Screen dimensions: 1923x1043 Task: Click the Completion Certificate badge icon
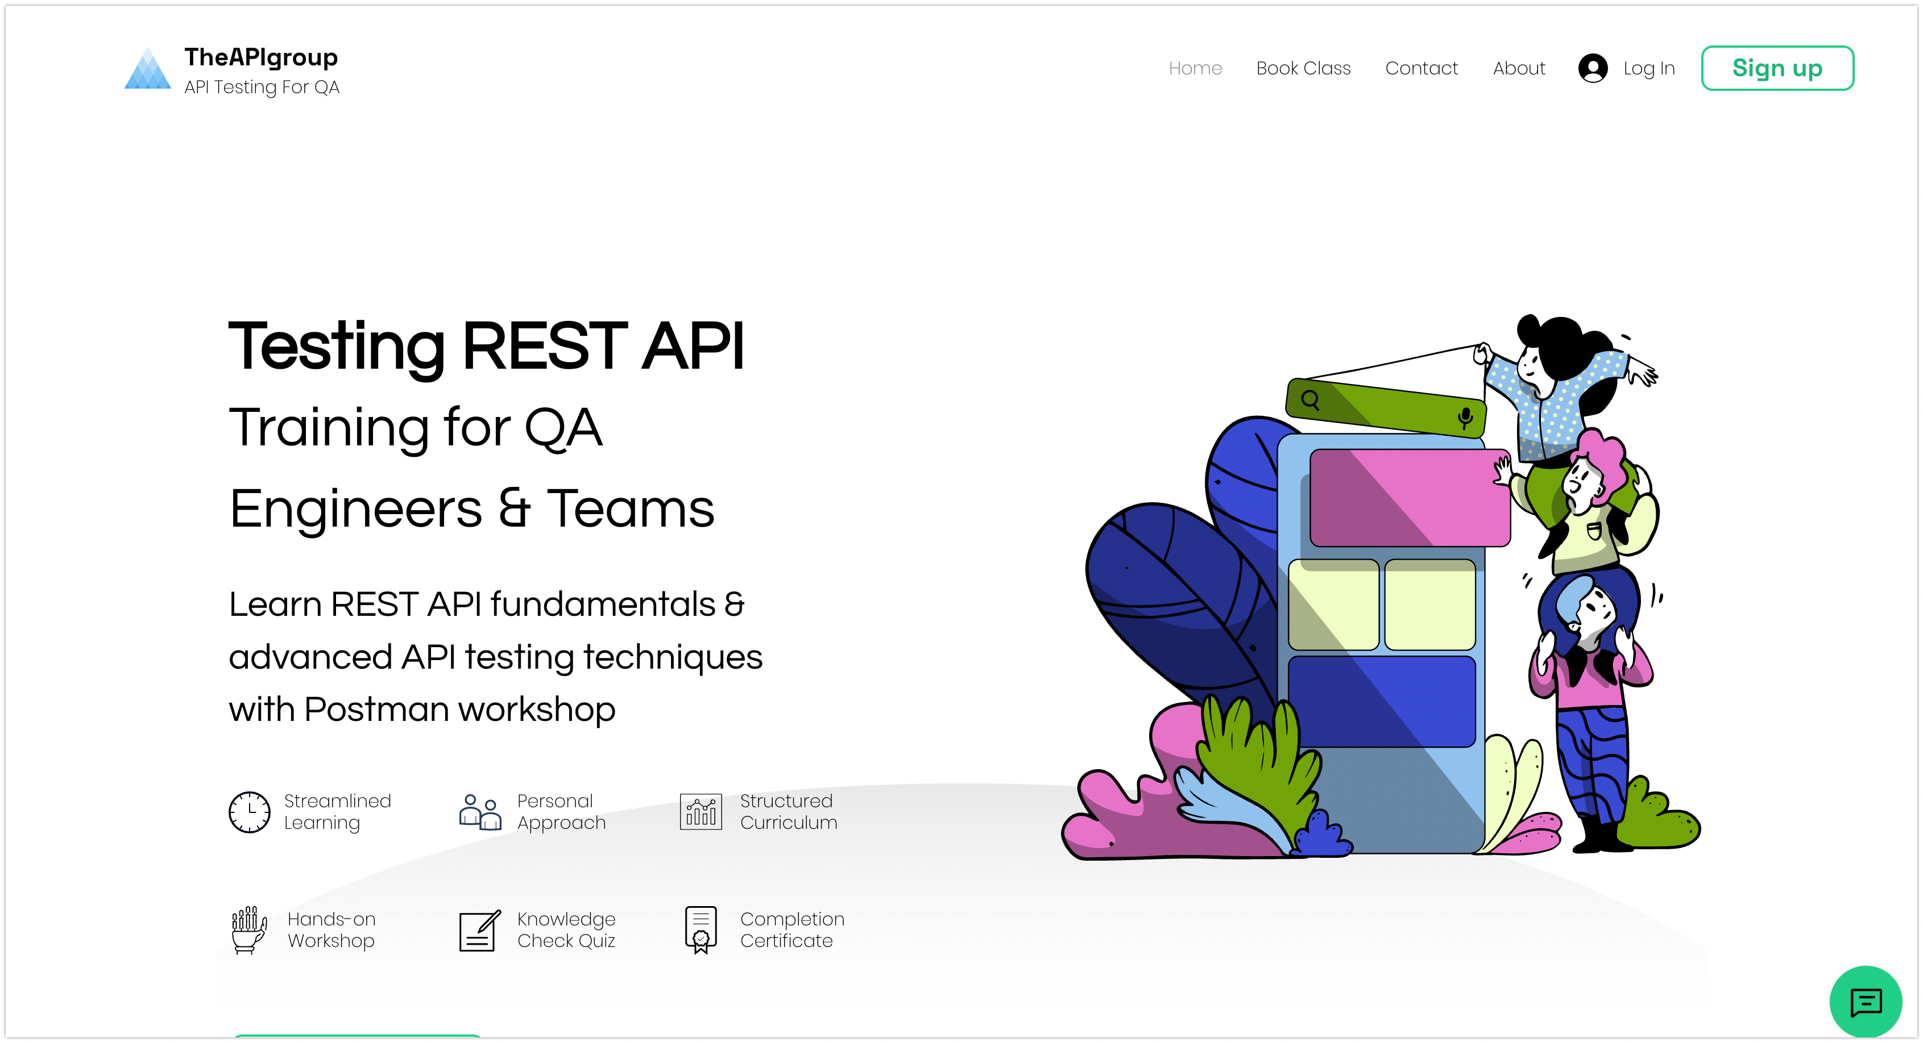700,929
